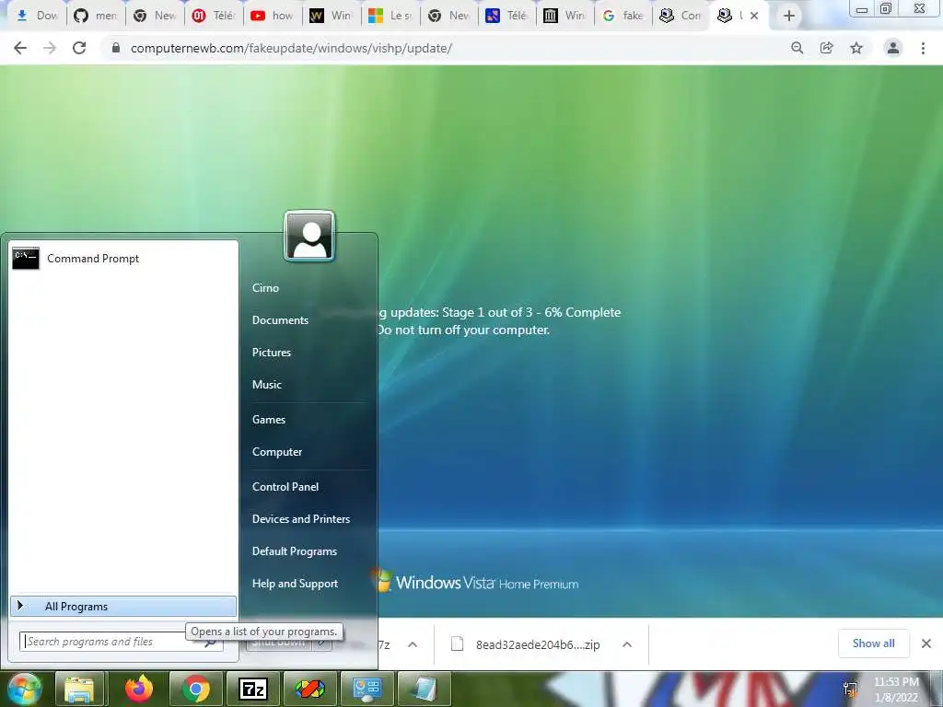Switch to the 01net 'Télé' tab
The height and width of the screenshot is (707, 943).
tap(214, 16)
